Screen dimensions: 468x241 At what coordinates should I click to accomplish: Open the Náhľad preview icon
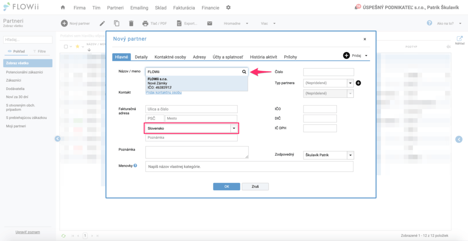[459, 38]
